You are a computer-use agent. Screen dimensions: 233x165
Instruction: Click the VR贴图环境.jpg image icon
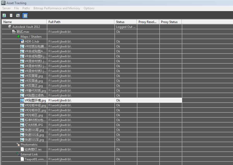[22, 100]
